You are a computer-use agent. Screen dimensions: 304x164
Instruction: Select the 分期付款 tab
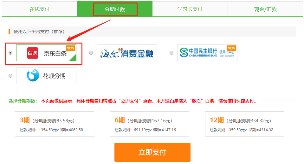pos(115,9)
